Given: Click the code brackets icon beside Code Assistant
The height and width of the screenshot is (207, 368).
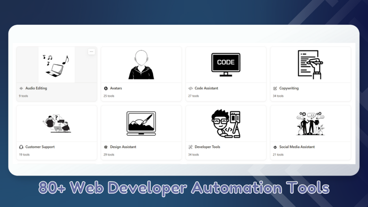Looking at the screenshot, I should coord(190,88).
